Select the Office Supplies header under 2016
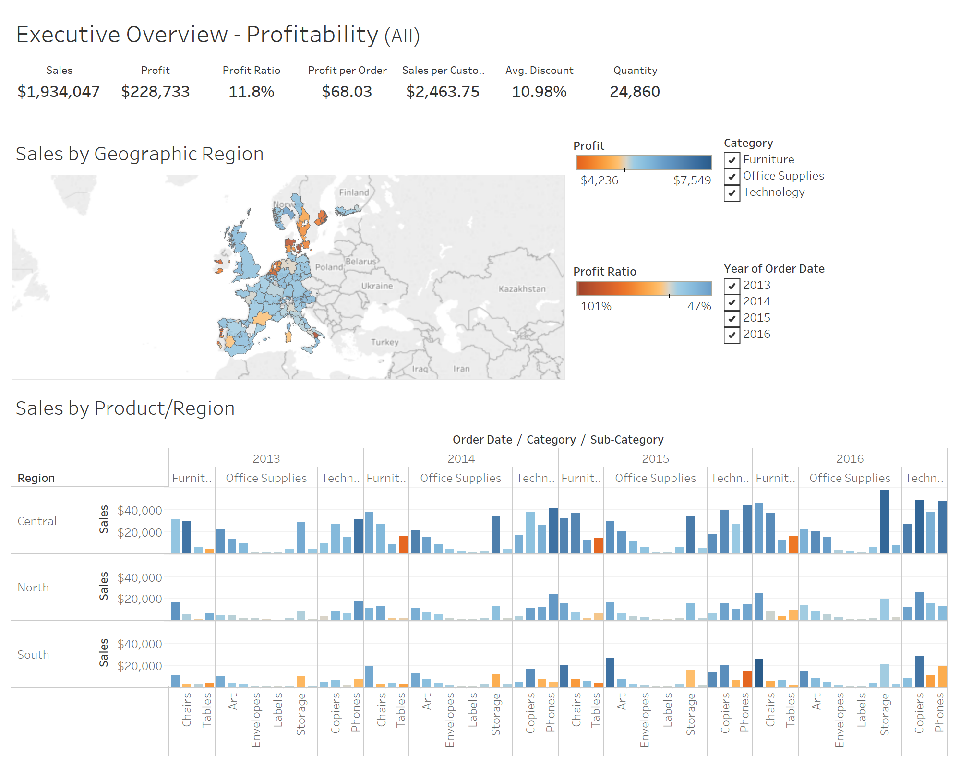 coord(850,478)
